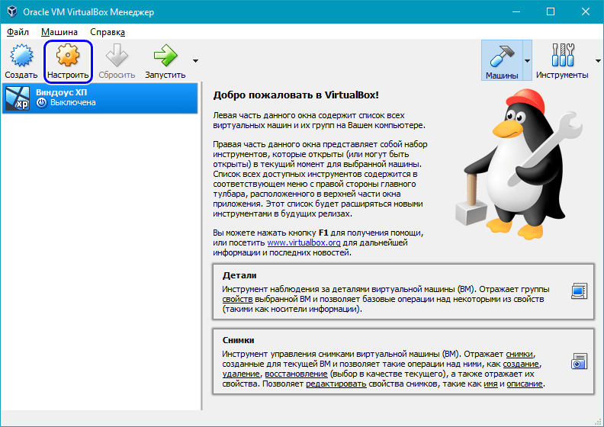This screenshot has height=427, width=604.
Task: Start the VM with Запустить green arrow
Action: click(165, 55)
